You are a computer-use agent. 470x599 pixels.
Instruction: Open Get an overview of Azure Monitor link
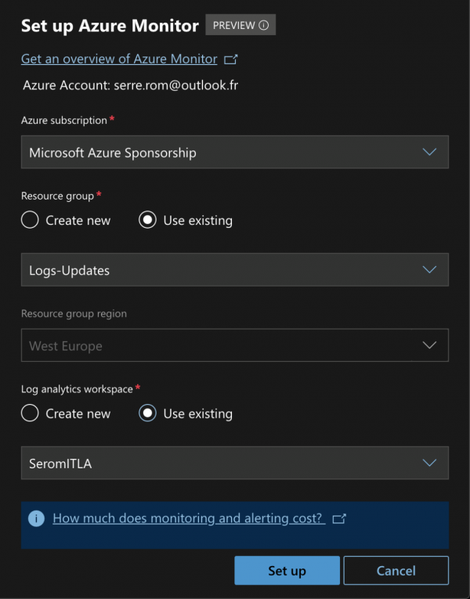119,59
